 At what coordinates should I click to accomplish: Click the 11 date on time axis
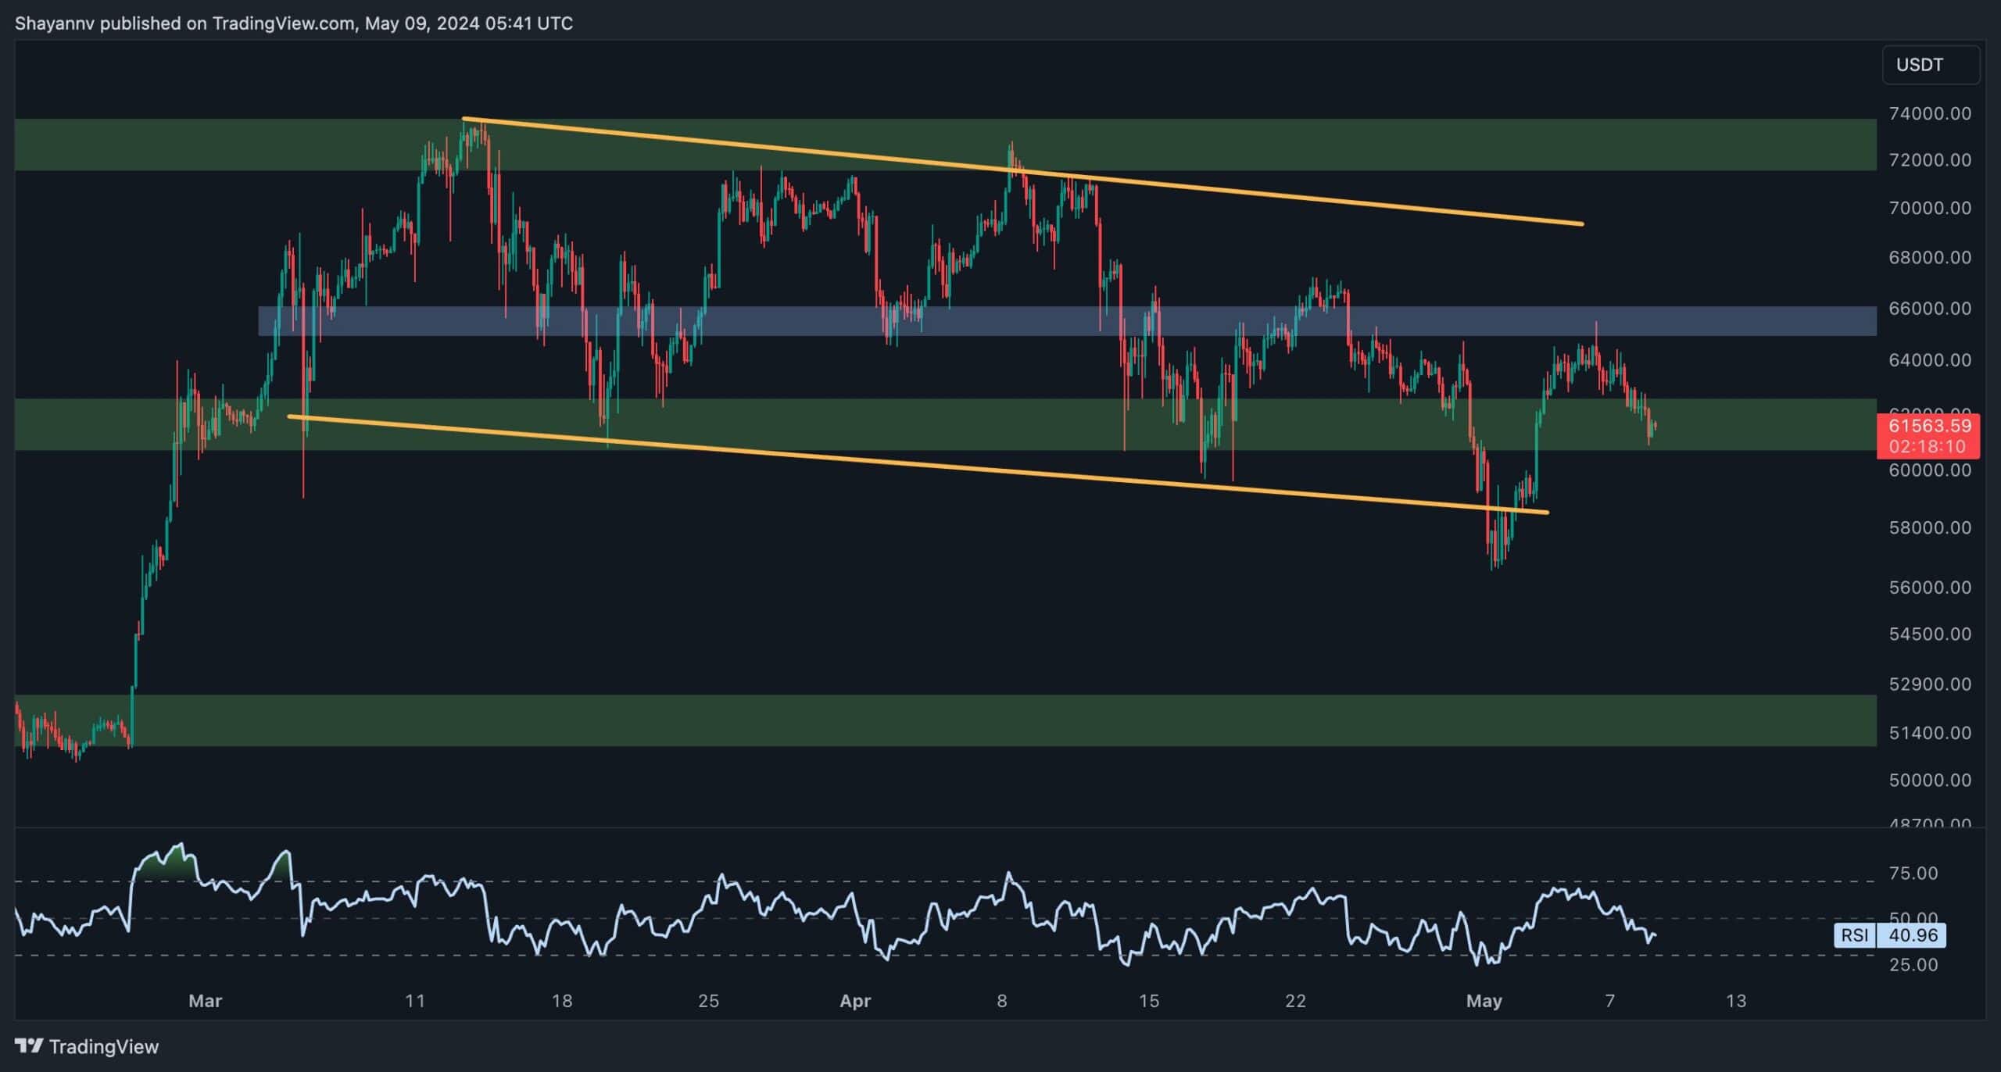(x=415, y=1001)
